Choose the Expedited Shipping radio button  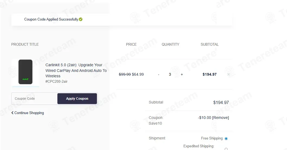point(226,149)
